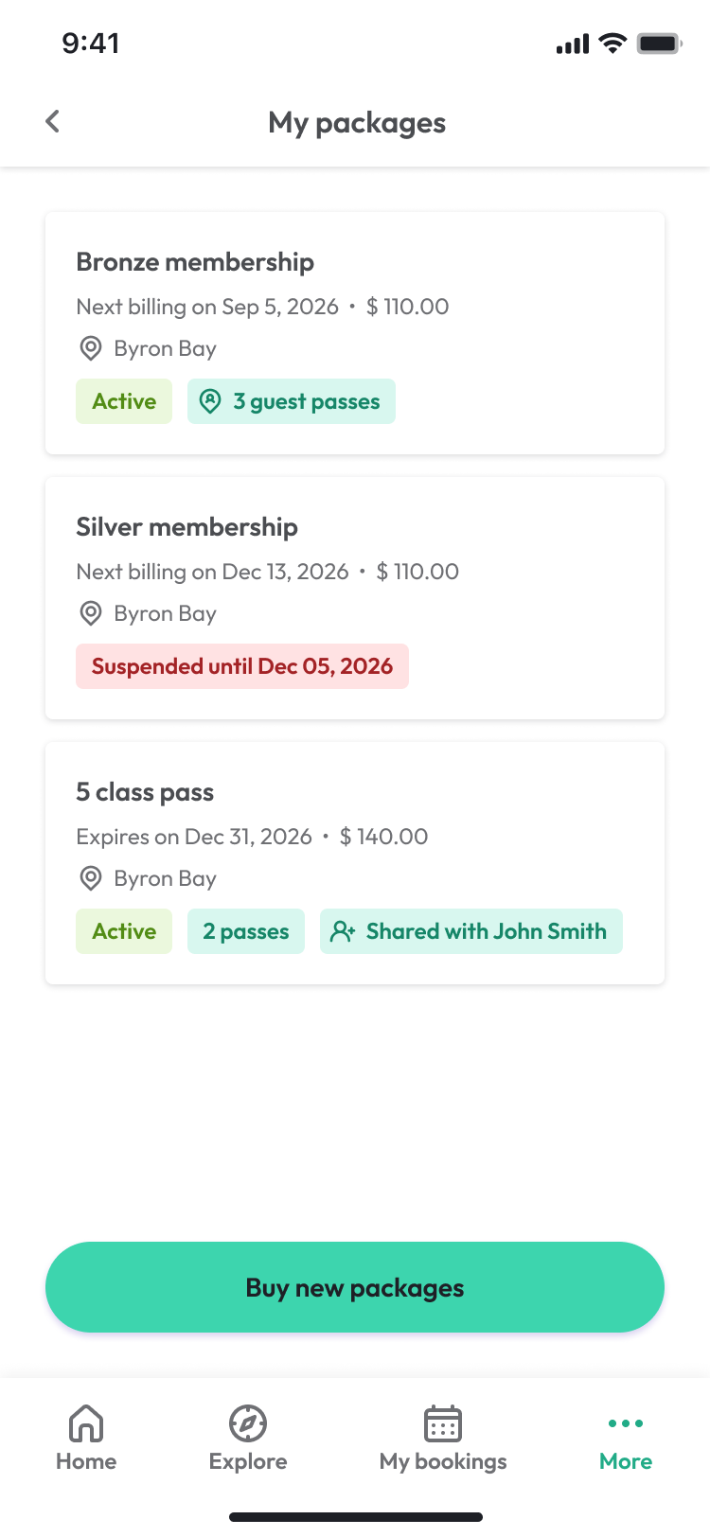Viewport: 710px width, 1537px height.
Task: Tap location pin in 5 class pass card
Action: coord(91,878)
